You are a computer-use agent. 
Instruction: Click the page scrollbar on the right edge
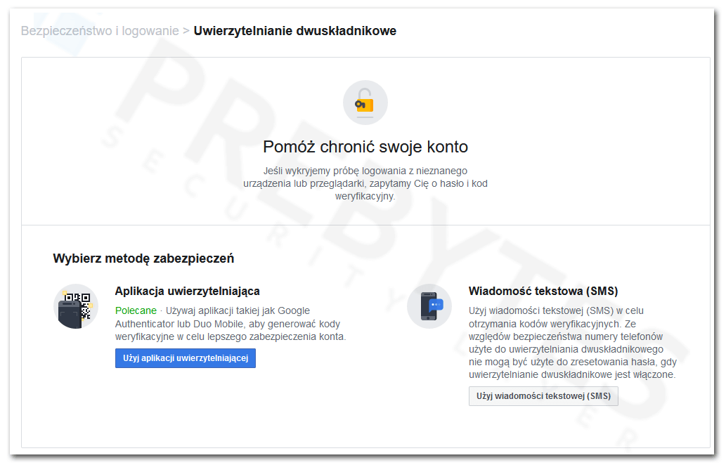click(x=721, y=232)
